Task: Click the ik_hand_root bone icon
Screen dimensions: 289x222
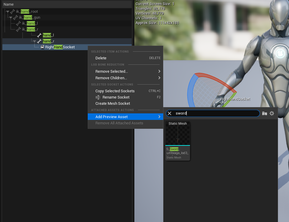Action: pos(12,11)
